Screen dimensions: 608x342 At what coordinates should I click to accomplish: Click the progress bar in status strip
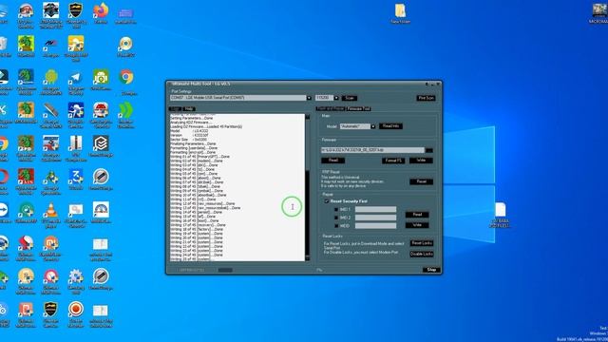tap(225, 270)
